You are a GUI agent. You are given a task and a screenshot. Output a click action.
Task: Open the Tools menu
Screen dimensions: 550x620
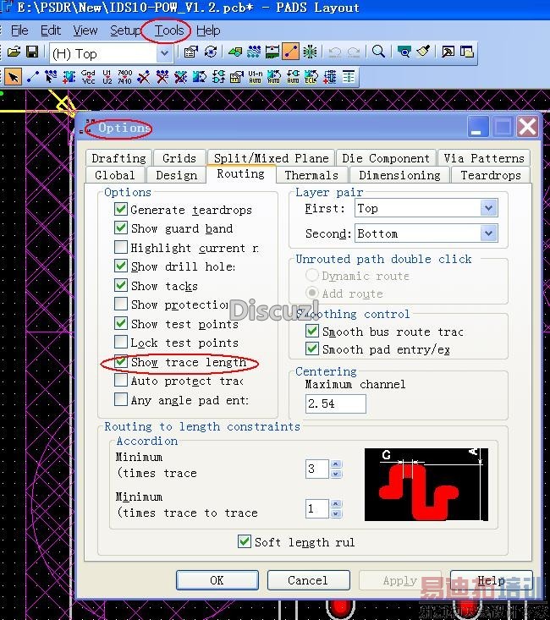click(x=169, y=30)
